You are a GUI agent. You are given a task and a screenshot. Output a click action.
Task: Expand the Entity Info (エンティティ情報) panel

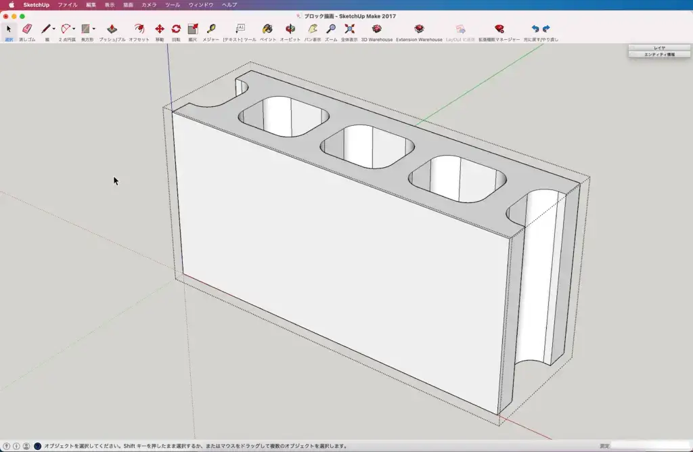tap(659, 54)
